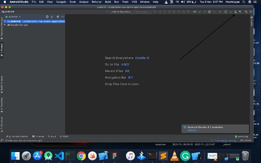Click the Debug app bug icon

169,12
